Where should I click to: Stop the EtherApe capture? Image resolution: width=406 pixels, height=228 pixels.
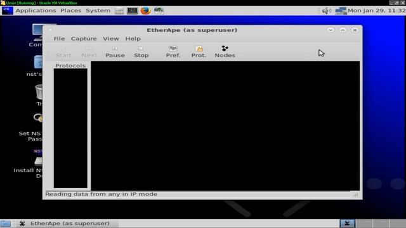[141, 52]
